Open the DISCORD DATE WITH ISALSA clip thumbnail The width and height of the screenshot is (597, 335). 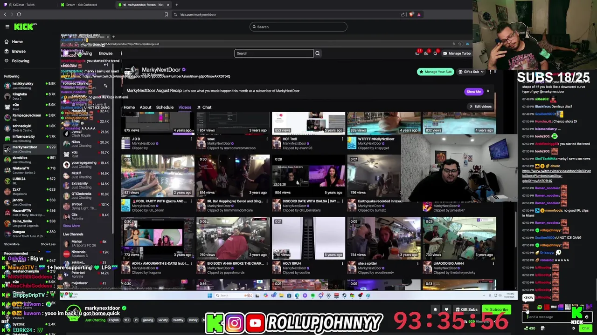(x=308, y=175)
